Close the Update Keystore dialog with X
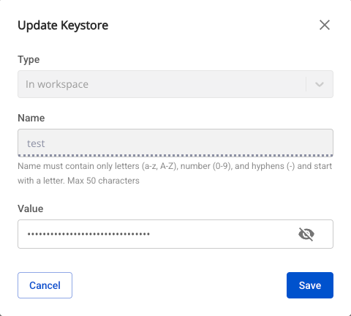351x316 pixels. [x=325, y=25]
